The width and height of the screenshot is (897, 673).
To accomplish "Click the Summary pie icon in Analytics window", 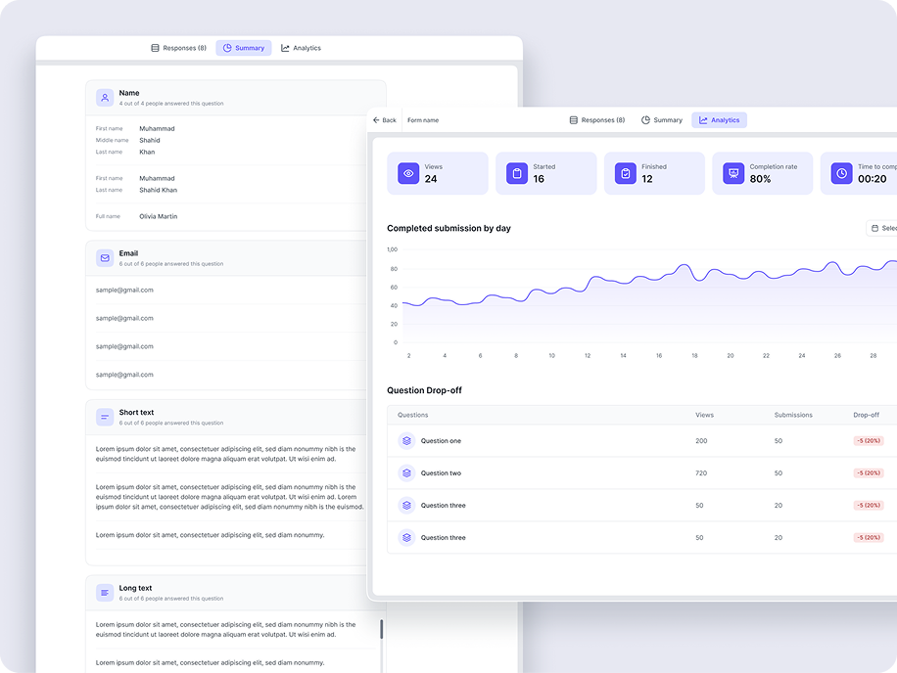I will [x=645, y=120].
